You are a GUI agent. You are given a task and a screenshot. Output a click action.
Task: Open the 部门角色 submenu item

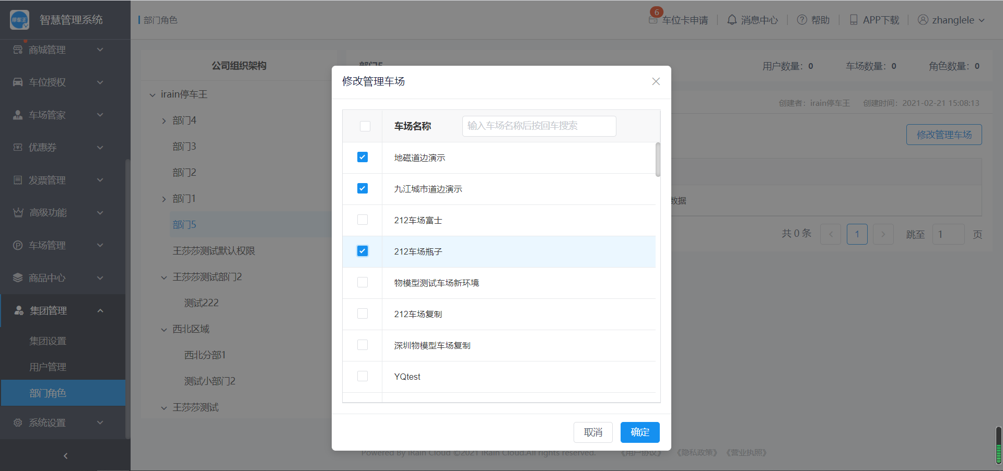click(x=63, y=393)
